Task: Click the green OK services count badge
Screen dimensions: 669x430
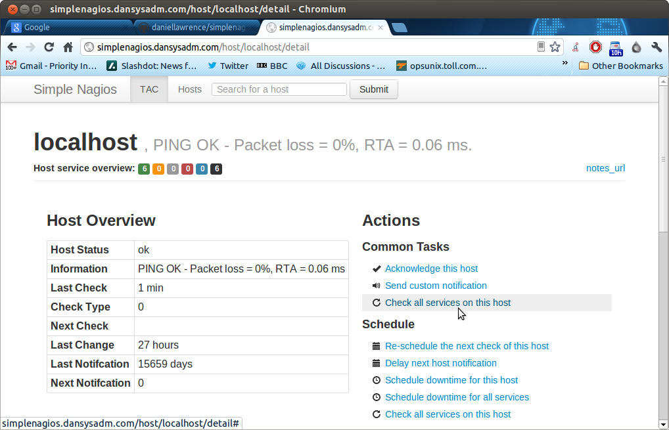Action: 144,169
